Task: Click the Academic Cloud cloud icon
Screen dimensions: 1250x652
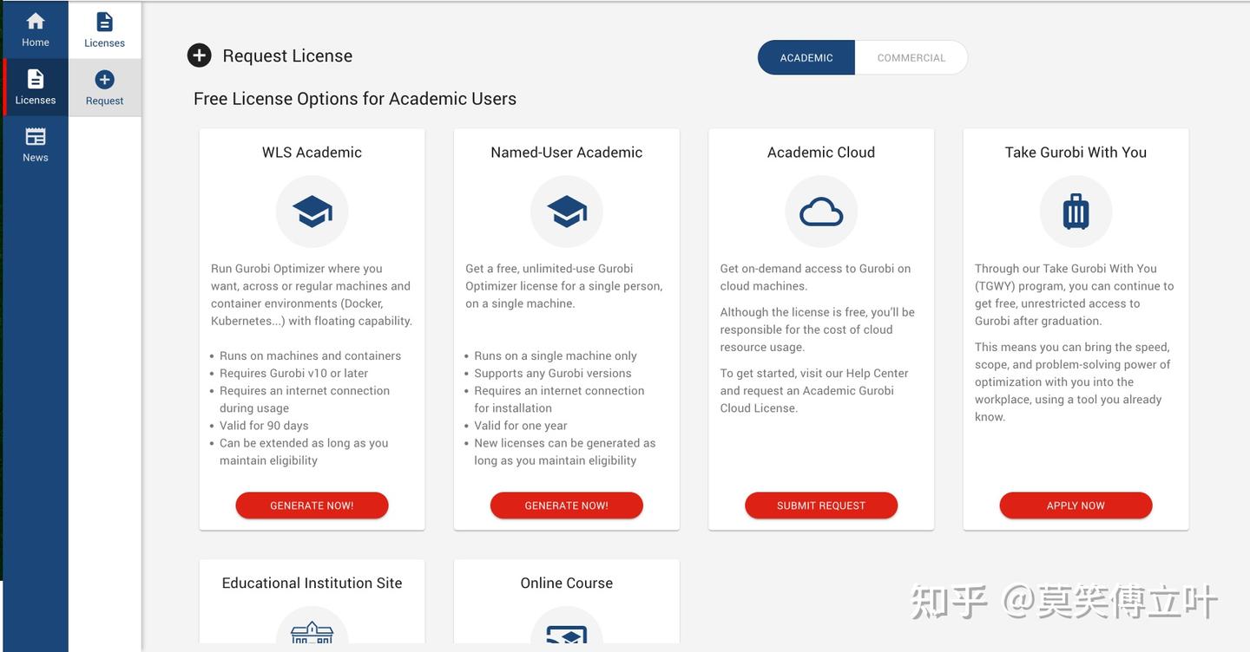Action: 821,212
